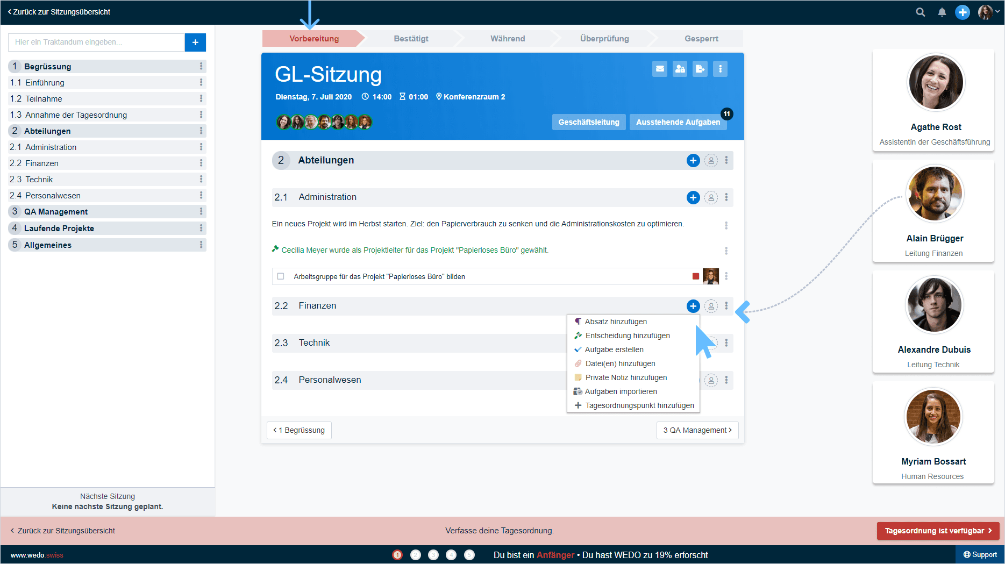
Task: Open notifications bell
Action: [942, 12]
